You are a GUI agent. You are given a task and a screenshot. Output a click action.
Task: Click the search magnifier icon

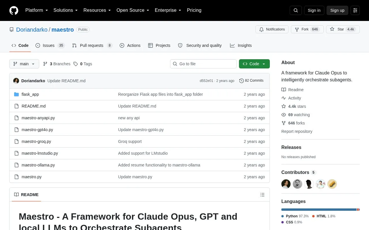coord(296,10)
